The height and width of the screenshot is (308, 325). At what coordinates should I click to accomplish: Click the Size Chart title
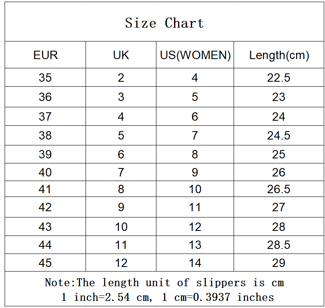164,23
